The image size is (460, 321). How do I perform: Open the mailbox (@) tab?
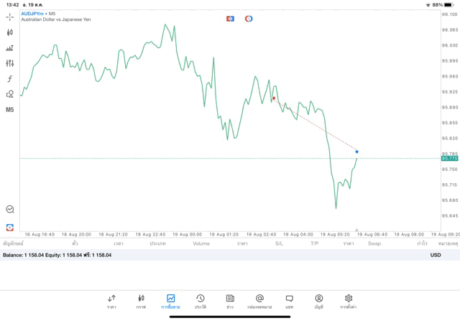click(x=259, y=301)
